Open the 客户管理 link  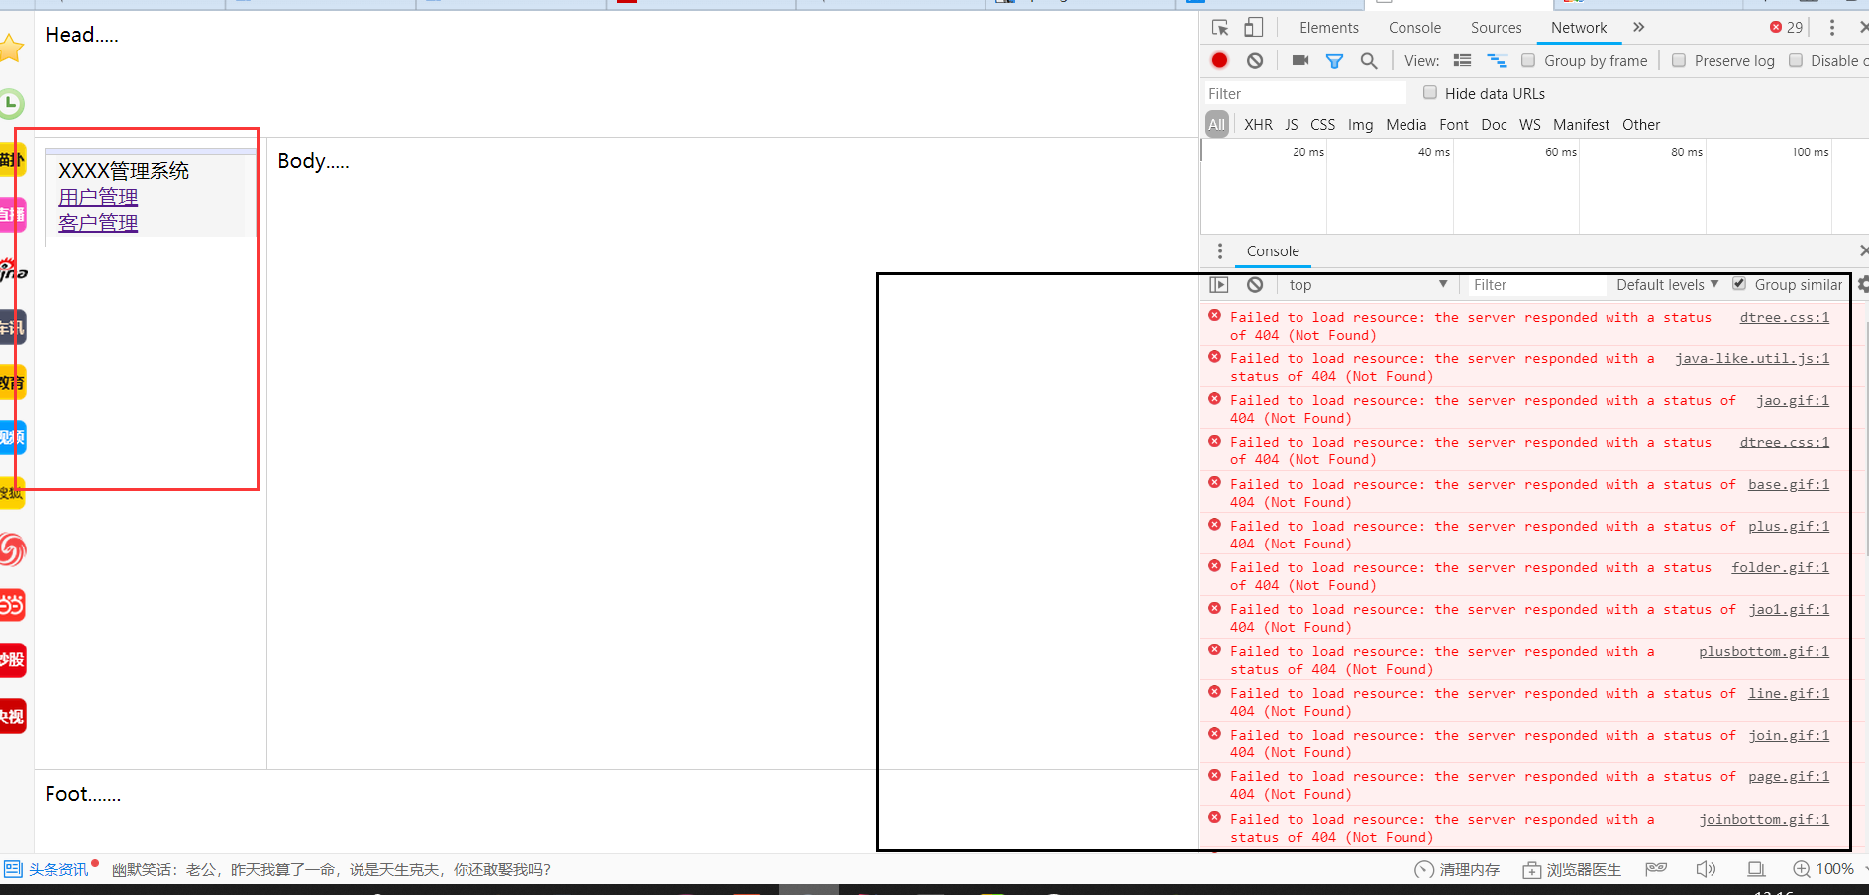(98, 223)
